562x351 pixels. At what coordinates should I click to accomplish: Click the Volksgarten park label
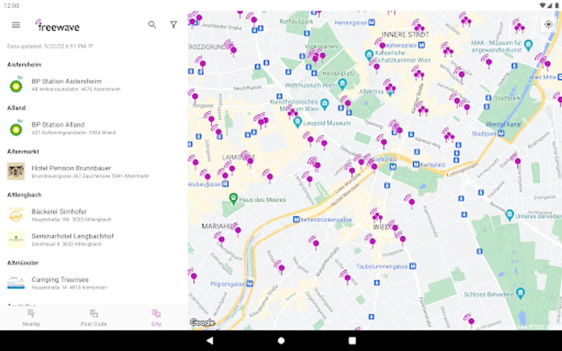pyautogui.click(x=321, y=46)
